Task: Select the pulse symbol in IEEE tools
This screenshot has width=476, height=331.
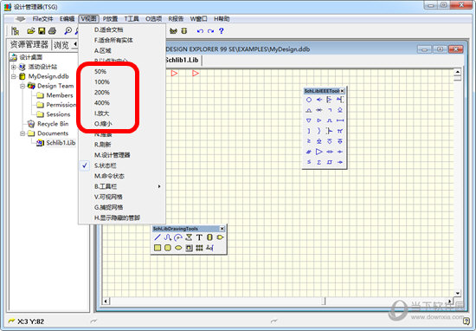Action: point(330,120)
